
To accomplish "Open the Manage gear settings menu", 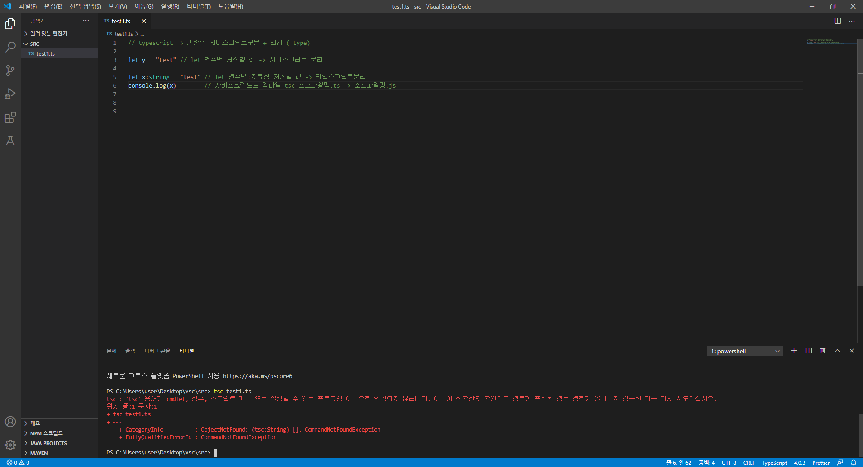I will 10,445.
